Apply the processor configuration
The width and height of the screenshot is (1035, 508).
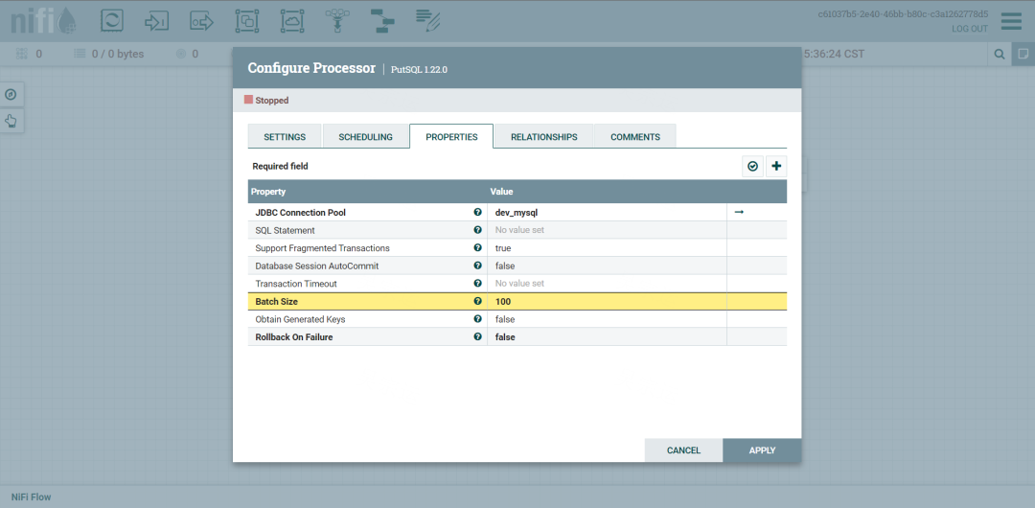pos(763,450)
